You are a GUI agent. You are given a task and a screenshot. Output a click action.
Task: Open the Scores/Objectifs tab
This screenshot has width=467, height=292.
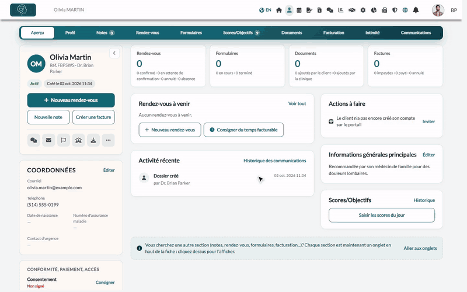click(x=241, y=33)
